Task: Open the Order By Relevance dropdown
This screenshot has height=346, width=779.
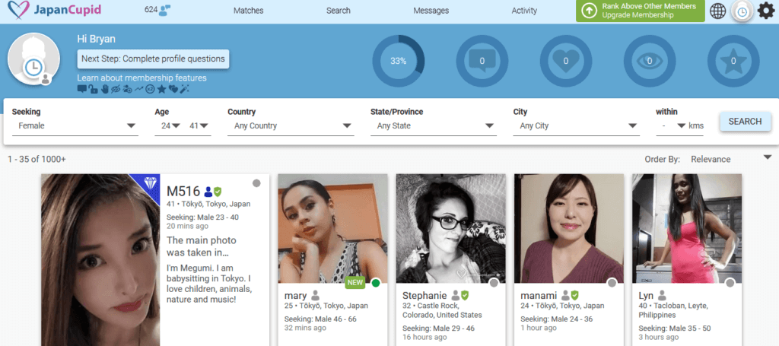Action: (731, 159)
